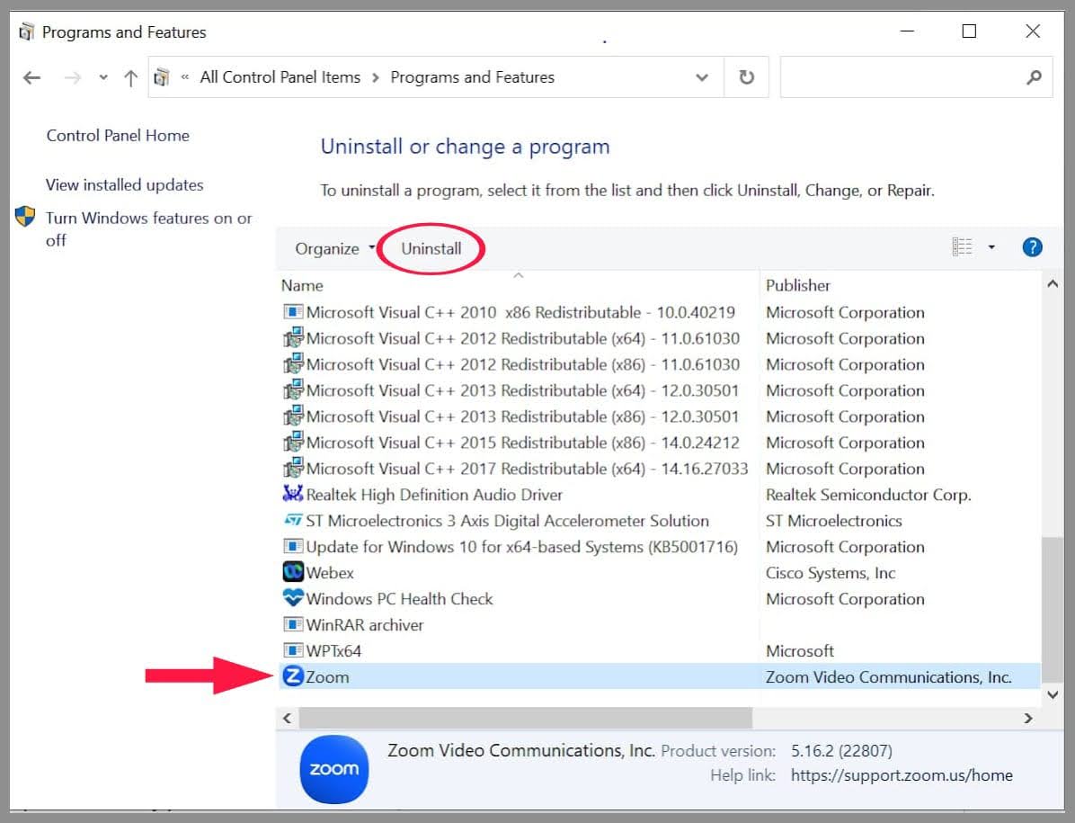1075x823 pixels.
Task: Open Help via the question mark icon
Action: 1032,246
